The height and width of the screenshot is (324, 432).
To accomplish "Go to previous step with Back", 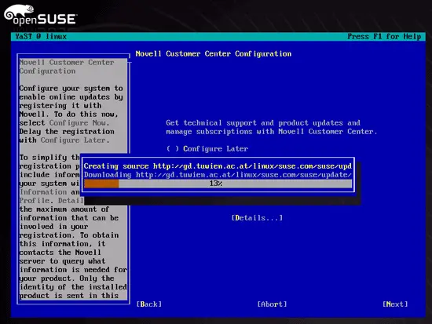I will [x=149, y=304].
